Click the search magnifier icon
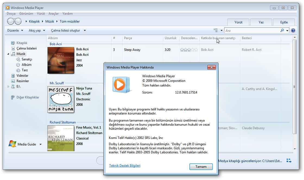The width and height of the screenshot is (304, 180). tap(282, 30)
